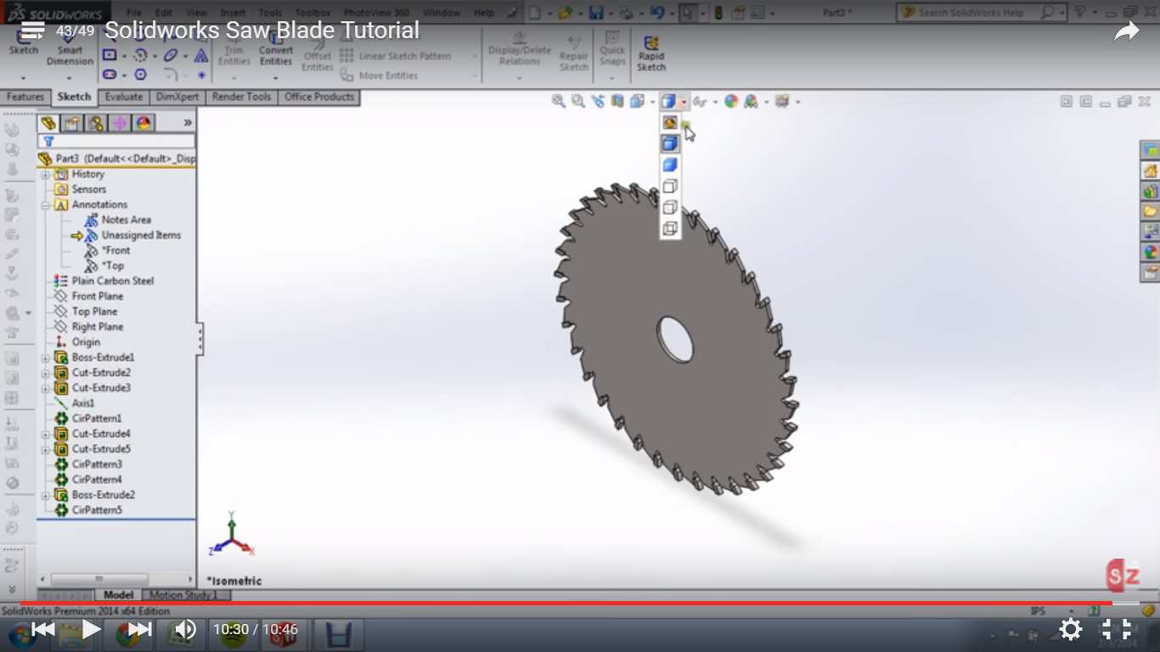1160x652 pixels.
Task: Switch to the Evaluate tab
Action: [x=124, y=97]
